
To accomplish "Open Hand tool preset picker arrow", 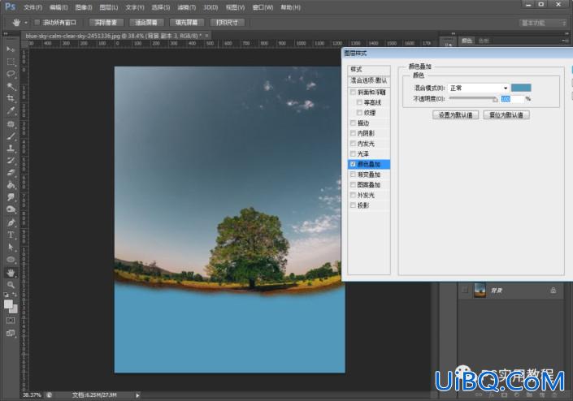I will click(x=26, y=23).
